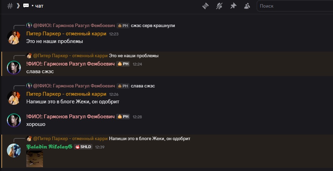Open Гармонов's avatar on 12:28 message
Viewport: 333px width, 171px height.
14,120
